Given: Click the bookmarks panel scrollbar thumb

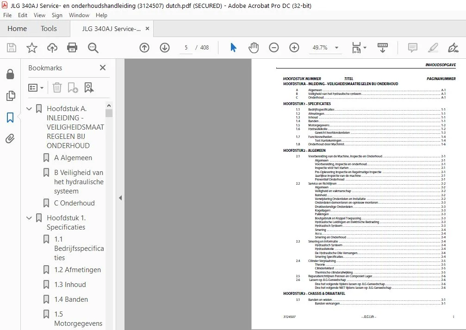Looking at the screenshot, I should click(x=109, y=113).
